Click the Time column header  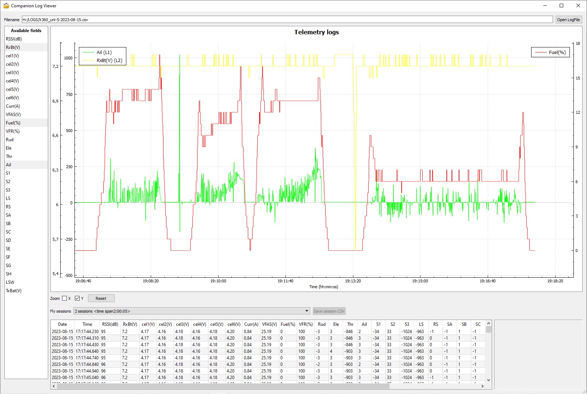[87, 324]
